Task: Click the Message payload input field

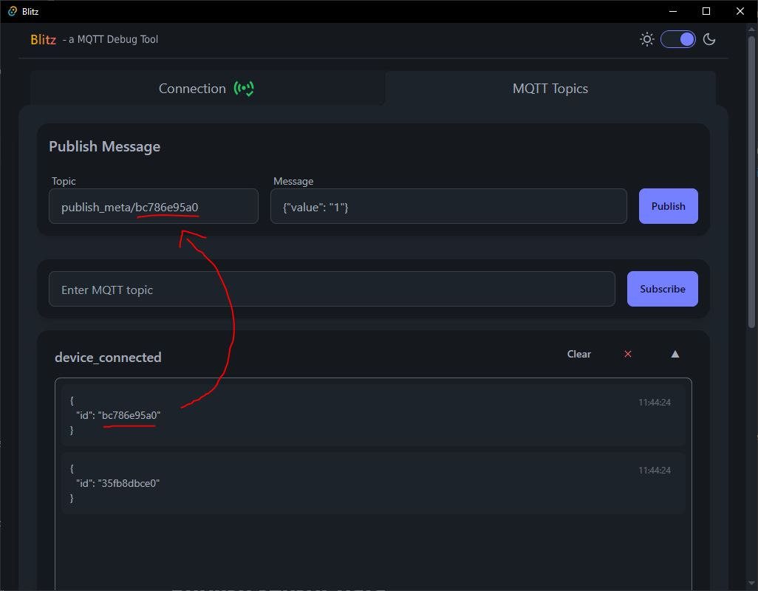Action: pos(448,207)
